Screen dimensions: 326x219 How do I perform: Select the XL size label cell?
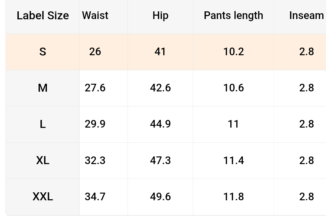click(x=43, y=160)
